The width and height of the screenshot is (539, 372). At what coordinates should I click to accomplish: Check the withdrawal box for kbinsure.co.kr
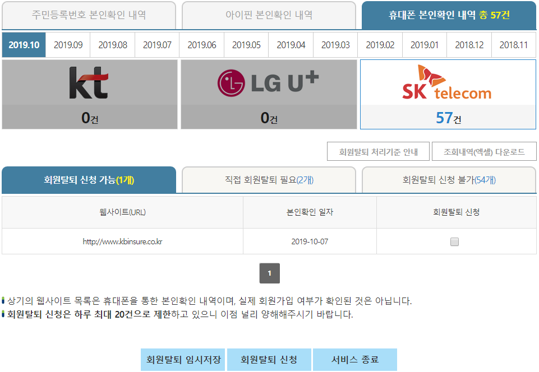tap(454, 242)
